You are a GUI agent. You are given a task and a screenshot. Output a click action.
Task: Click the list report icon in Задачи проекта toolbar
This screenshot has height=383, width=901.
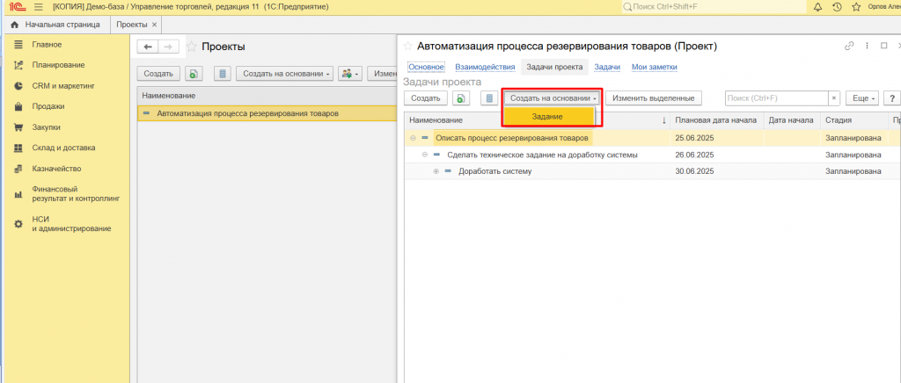coord(487,98)
